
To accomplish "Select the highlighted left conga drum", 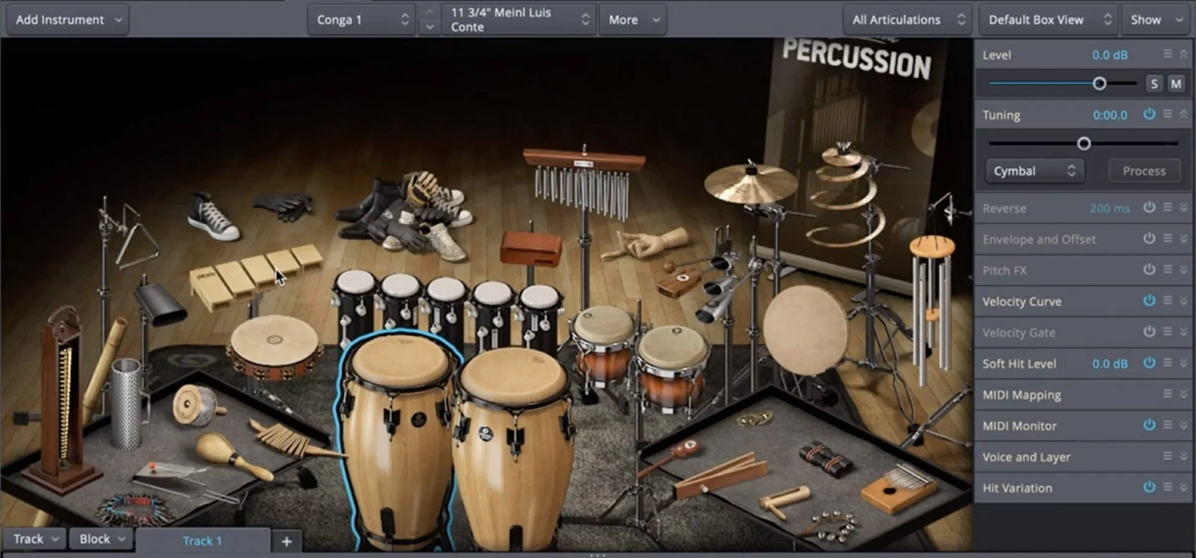I will tap(399, 442).
